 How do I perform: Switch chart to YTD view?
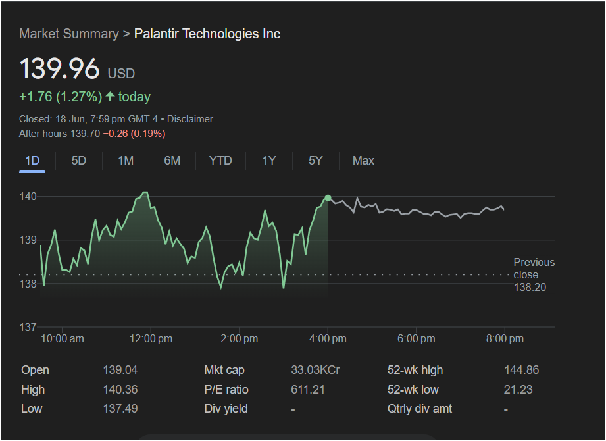coord(220,161)
